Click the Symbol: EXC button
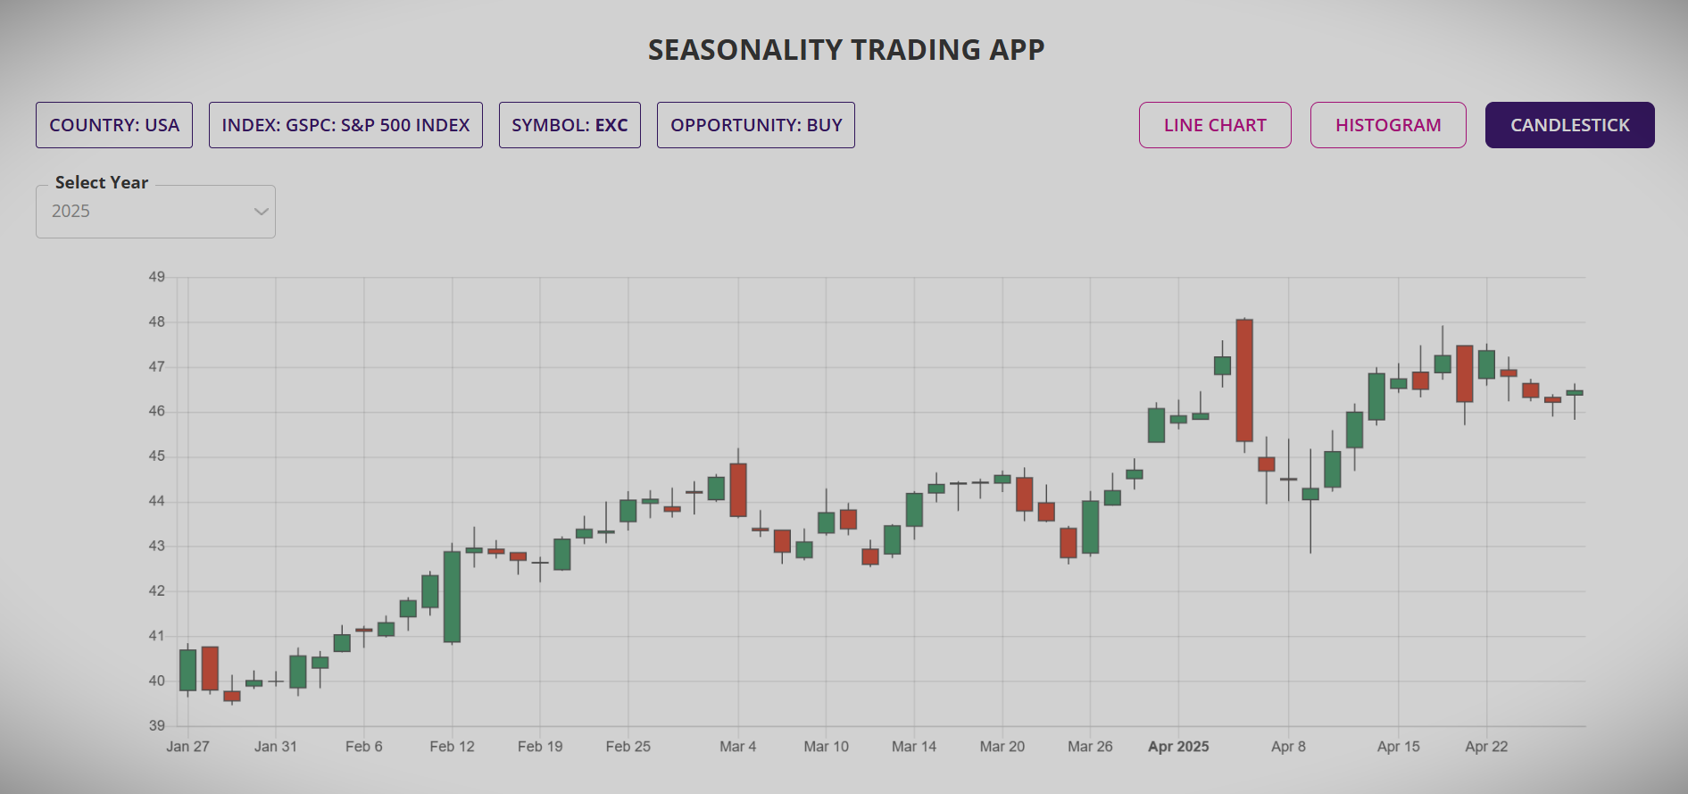1688x794 pixels. pyautogui.click(x=570, y=125)
